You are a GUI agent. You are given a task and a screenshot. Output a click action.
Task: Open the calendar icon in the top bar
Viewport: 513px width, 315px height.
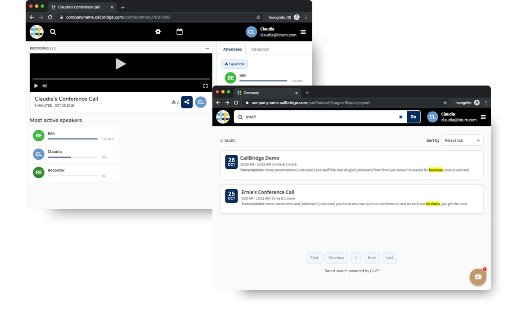tap(180, 31)
